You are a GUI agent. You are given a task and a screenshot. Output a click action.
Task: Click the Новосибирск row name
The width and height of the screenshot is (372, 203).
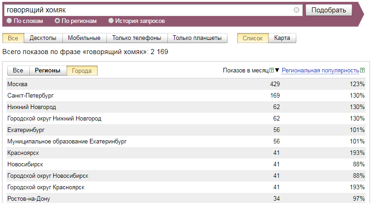click(25, 165)
